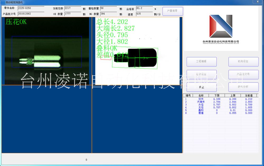Open 机构设定 mechanism settings

pos(243,62)
